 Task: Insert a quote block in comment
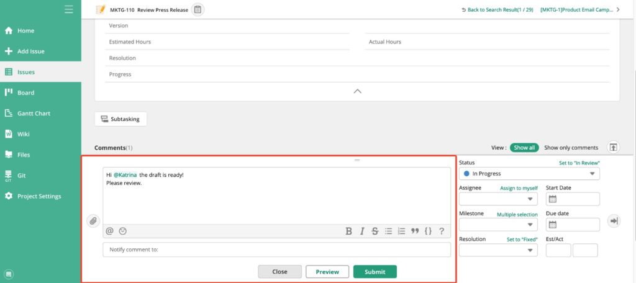tap(414, 231)
